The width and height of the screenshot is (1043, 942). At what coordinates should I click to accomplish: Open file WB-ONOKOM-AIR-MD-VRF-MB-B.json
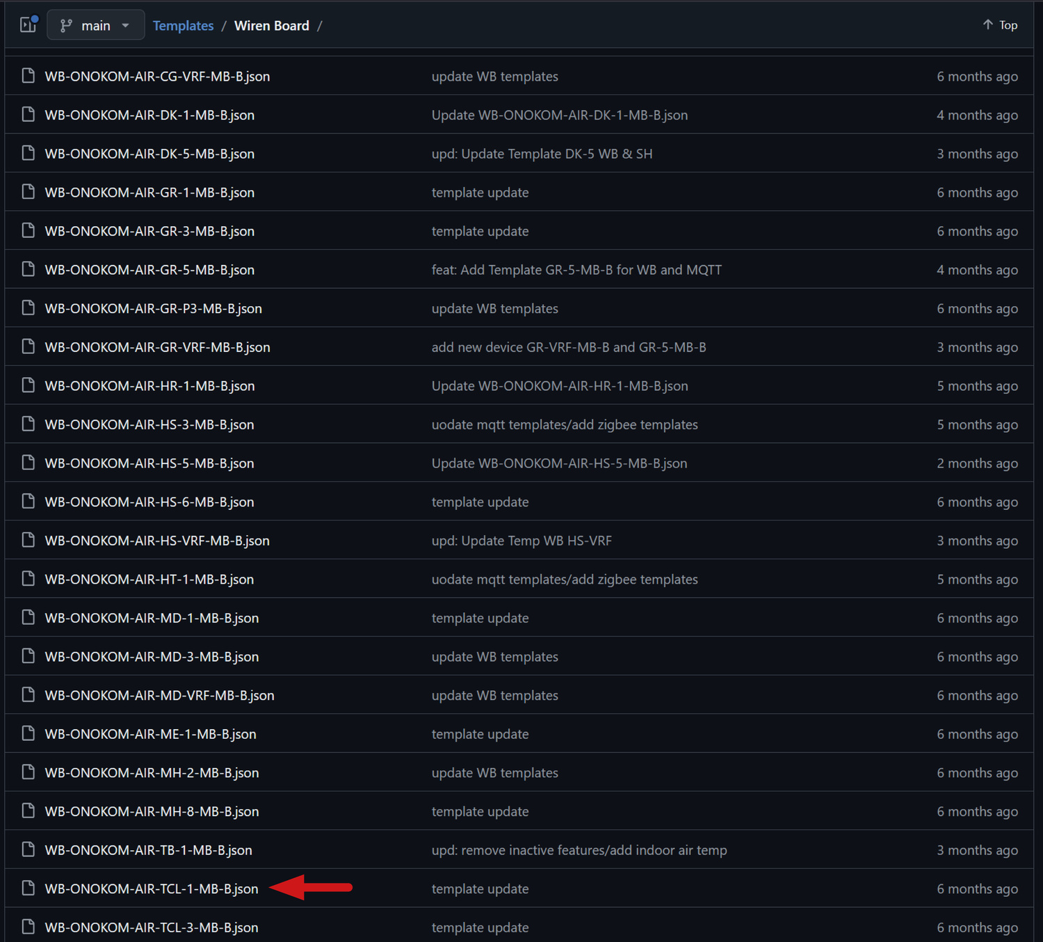click(159, 696)
